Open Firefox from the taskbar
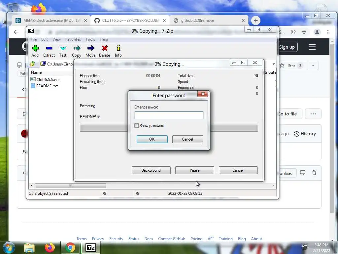The image size is (338, 254). [x=50, y=248]
